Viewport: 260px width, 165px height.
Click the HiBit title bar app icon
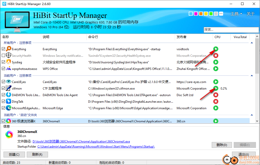[x=4, y=4]
